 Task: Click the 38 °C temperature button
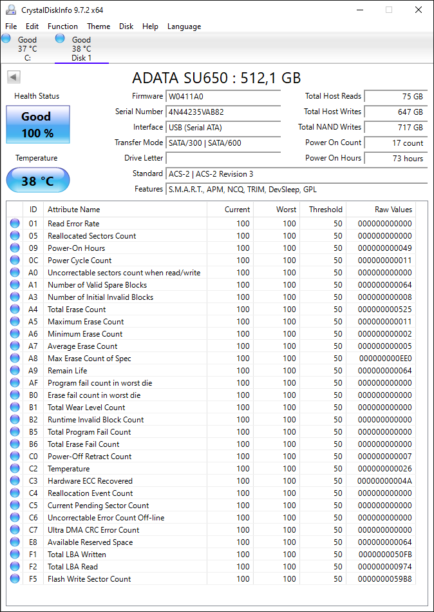pos(37,181)
